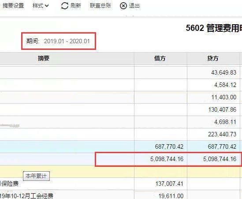The height and width of the screenshot is (199, 242).
Task: Click the 摘要 column header
Action: (44, 58)
